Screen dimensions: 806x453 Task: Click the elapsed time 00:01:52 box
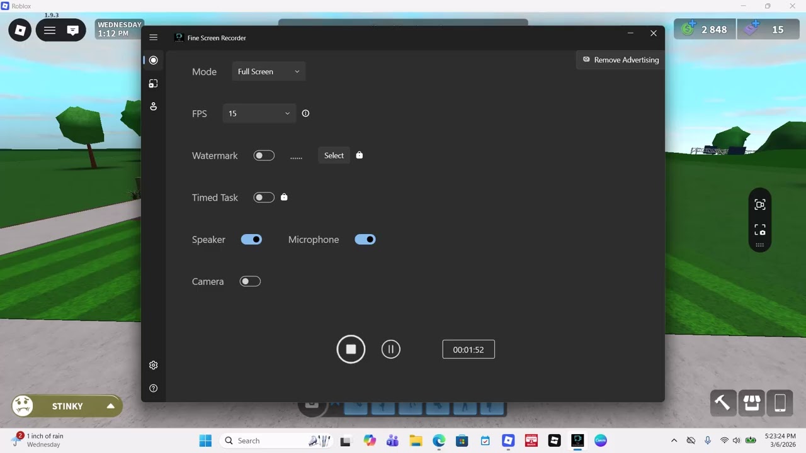click(x=468, y=349)
